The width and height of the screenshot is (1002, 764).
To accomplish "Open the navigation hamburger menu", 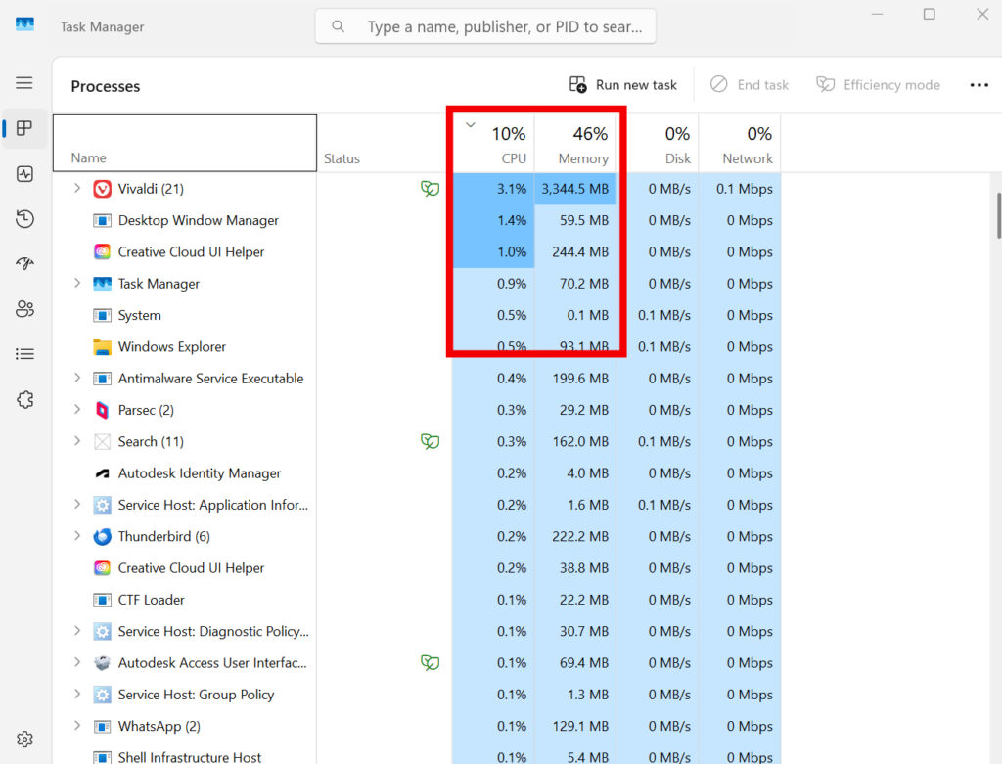I will pyautogui.click(x=24, y=83).
